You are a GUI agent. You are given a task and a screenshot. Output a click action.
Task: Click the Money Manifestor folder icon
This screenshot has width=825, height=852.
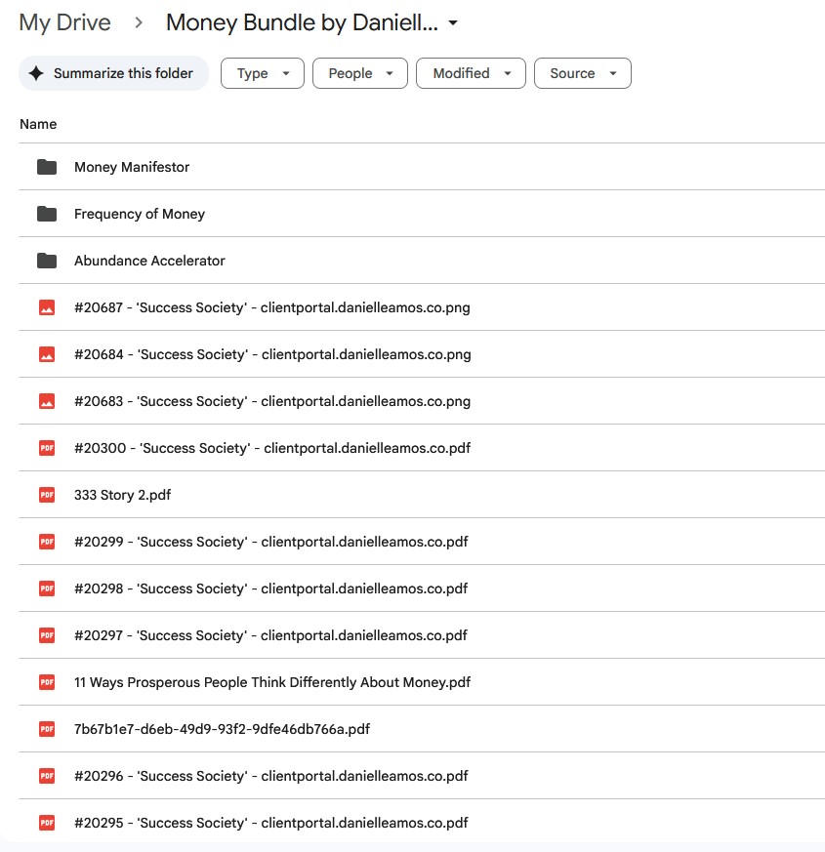pyautogui.click(x=47, y=167)
